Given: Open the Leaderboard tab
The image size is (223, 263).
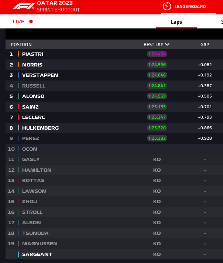Looking at the screenshot, I should (190, 7).
